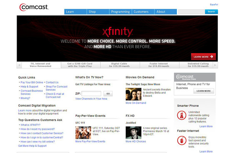
Task: Open View Channels in Your Area
Action: pyautogui.click(x=91, y=99)
